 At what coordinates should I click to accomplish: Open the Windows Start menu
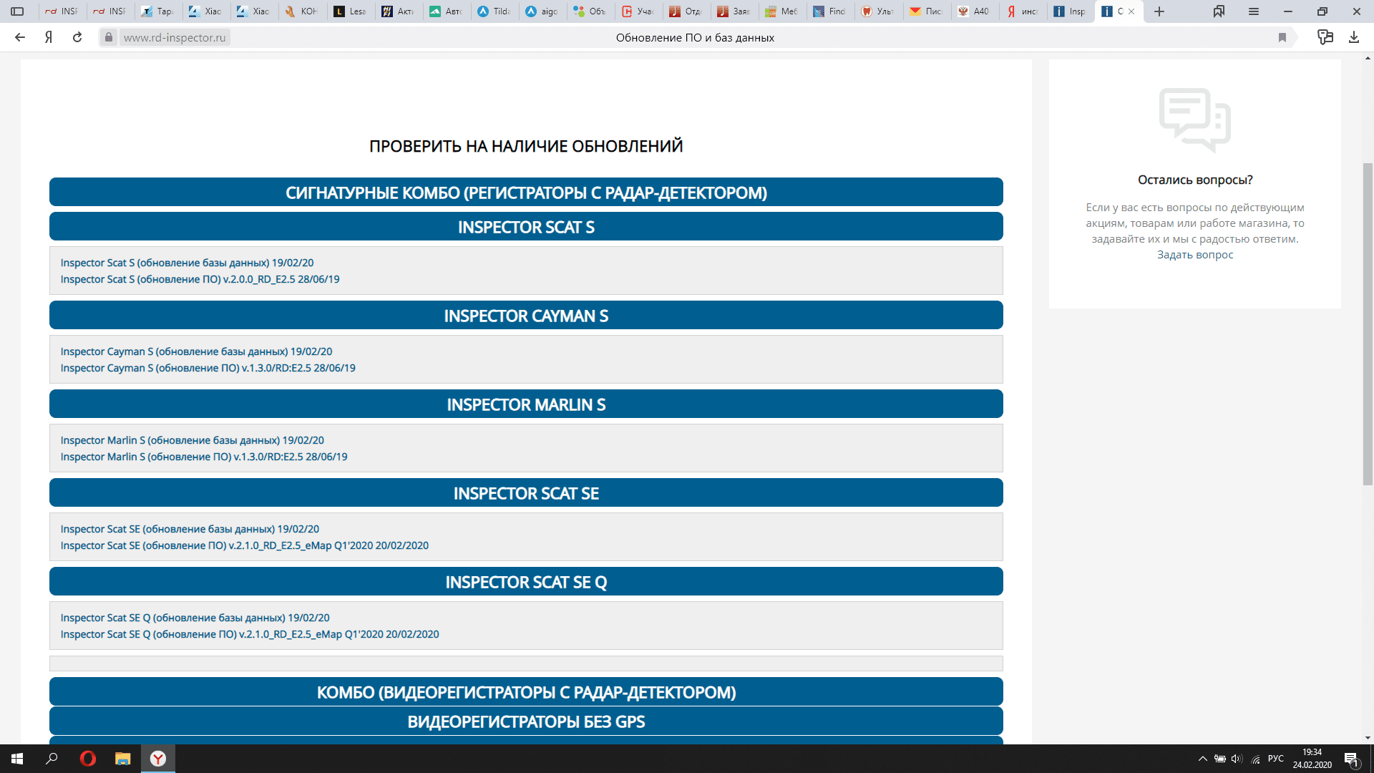(x=17, y=759)
